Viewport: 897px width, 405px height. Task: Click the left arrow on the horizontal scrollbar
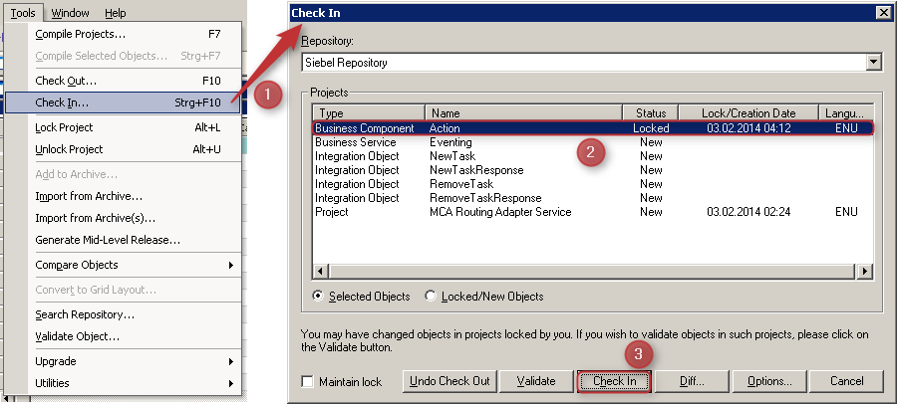(x=321, y=271)
